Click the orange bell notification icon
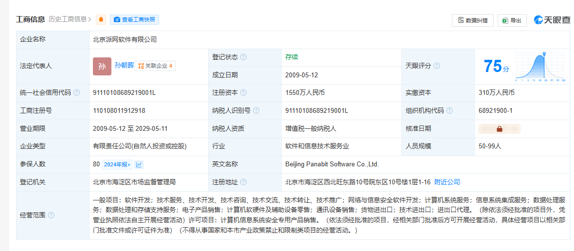Image resolution: width=574 pixels, height=251 pixels. pos(101,20)
